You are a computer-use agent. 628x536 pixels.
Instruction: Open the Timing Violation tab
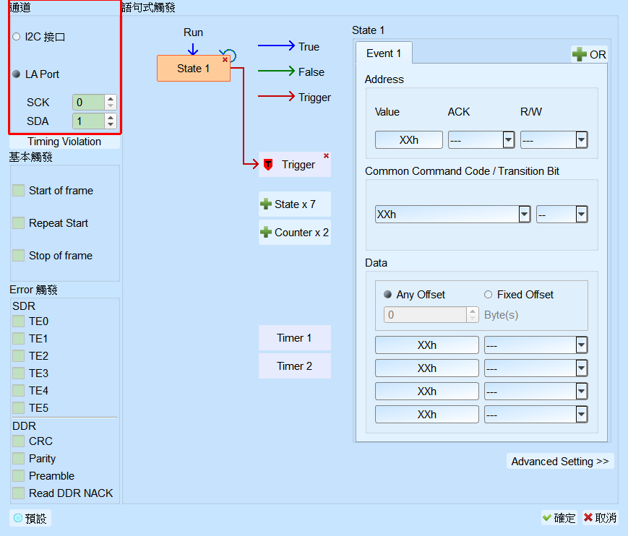pos(64,142)
